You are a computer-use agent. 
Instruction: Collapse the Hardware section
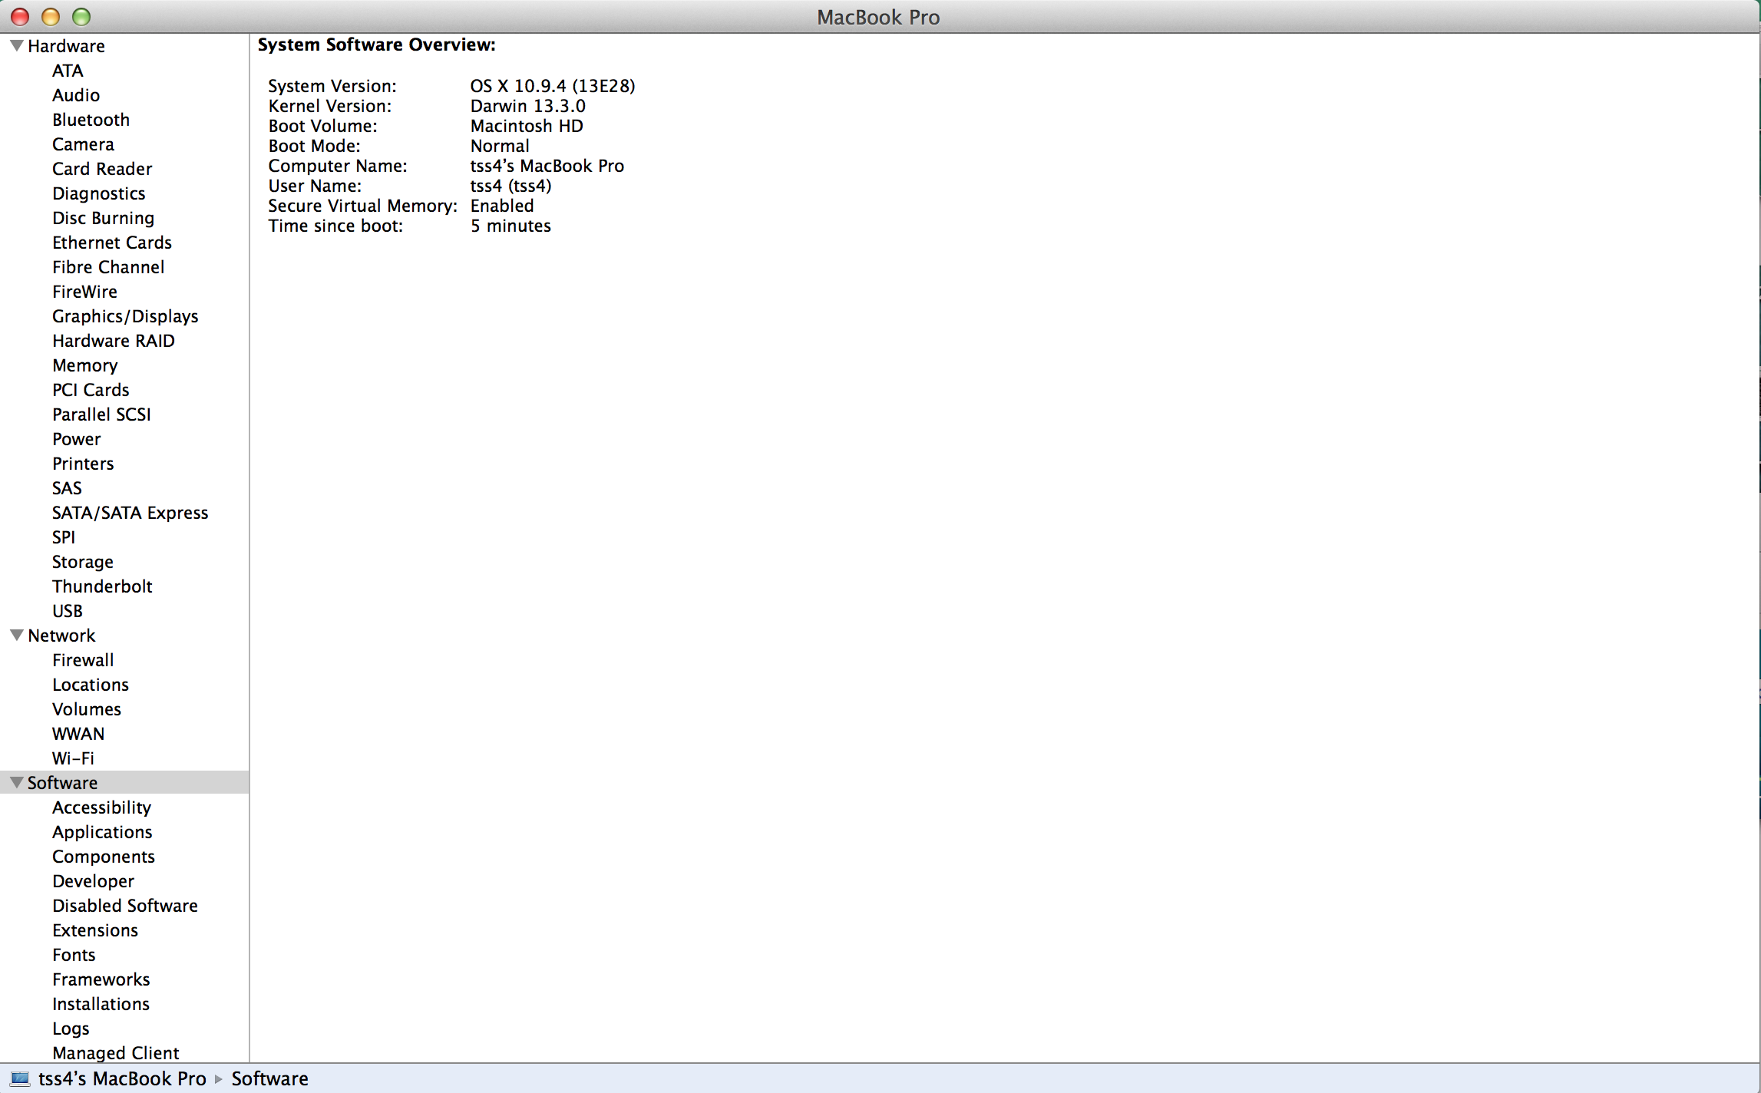(x=15, y=45)
